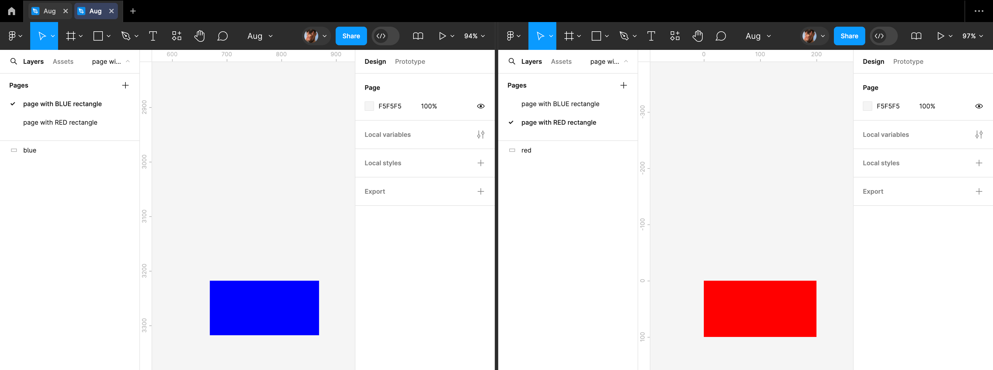Viewport: 993px width, 370px height.
Task: Open 94% zoom dropdown in left window
Action: (474, 36)
